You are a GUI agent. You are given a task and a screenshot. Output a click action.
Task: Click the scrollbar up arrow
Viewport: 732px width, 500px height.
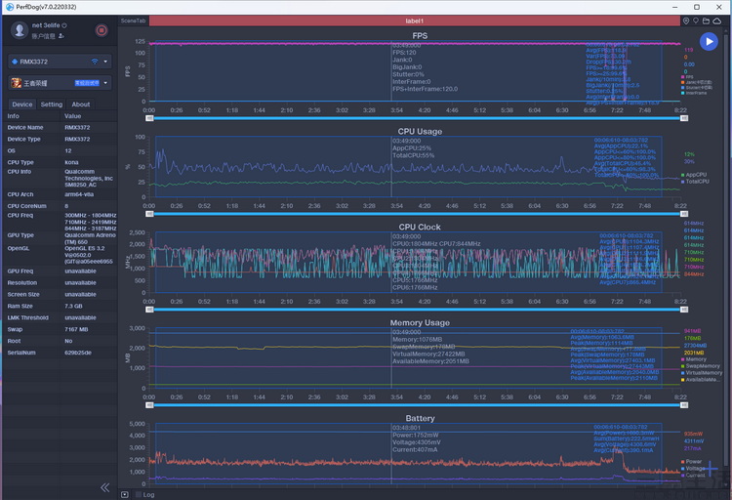click(x=727, y=31)
